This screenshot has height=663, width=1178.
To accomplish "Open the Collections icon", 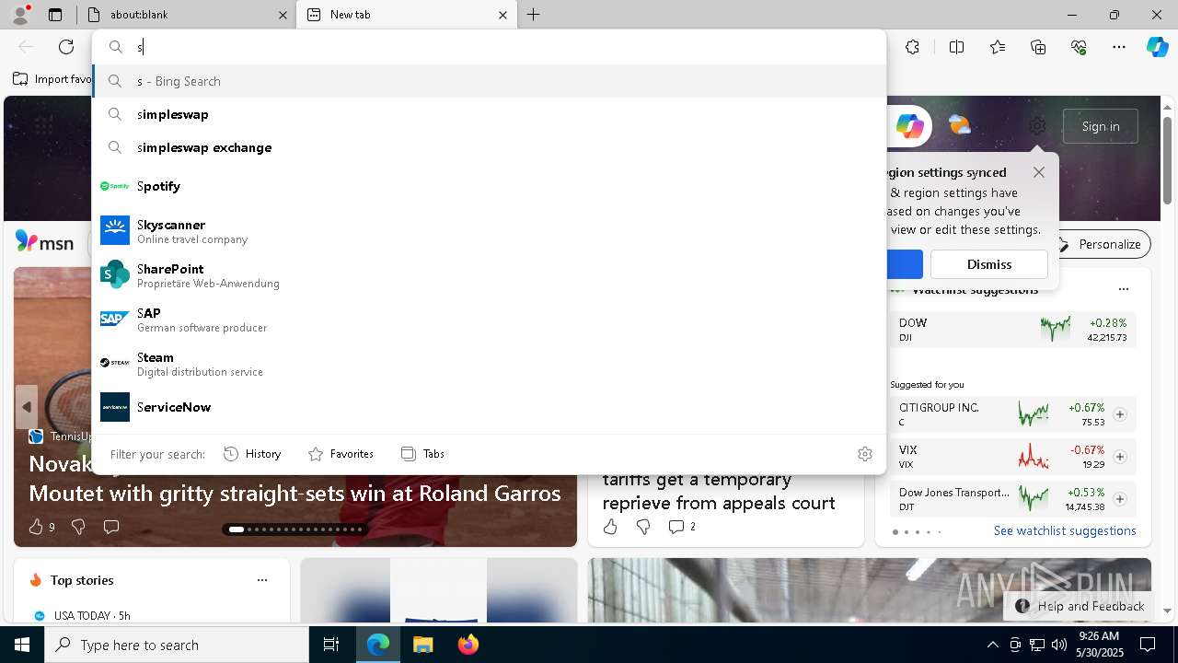I will coord(1038,47).
